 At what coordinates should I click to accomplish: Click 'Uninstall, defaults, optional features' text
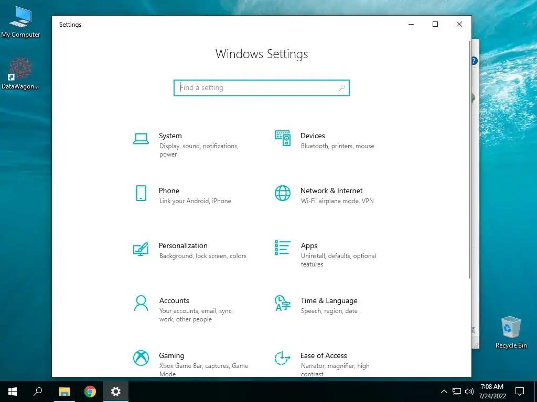(338, 260)
